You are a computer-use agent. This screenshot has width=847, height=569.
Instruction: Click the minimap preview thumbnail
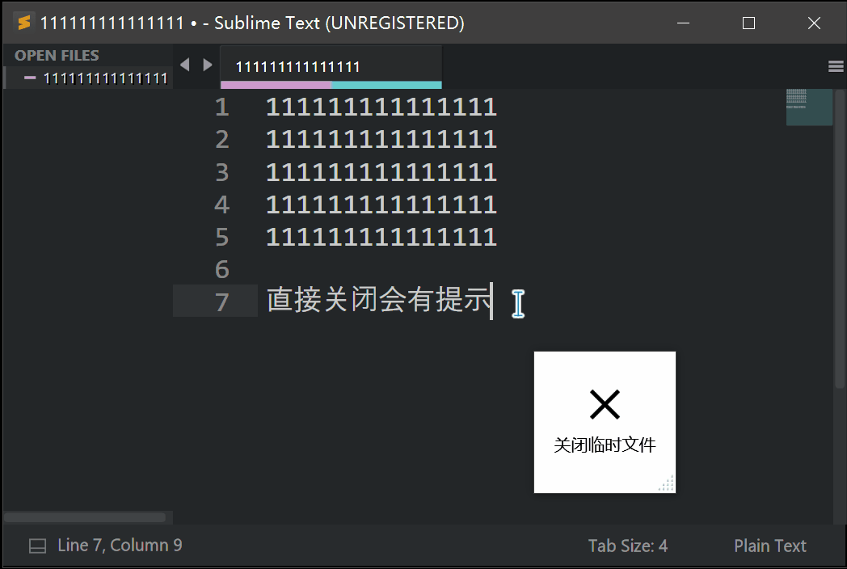pos(809,107)
